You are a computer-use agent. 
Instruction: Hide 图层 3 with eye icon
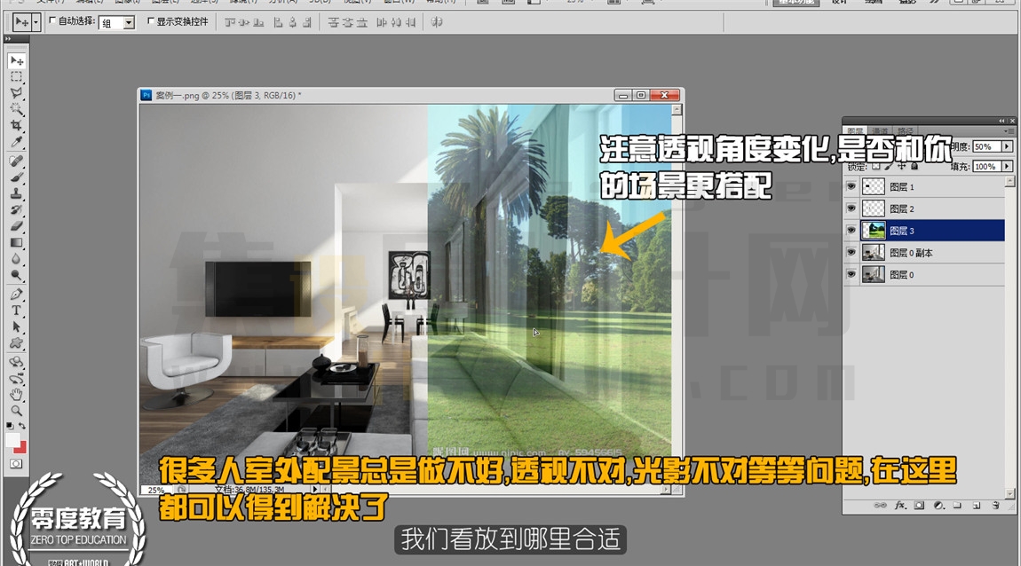851,231
